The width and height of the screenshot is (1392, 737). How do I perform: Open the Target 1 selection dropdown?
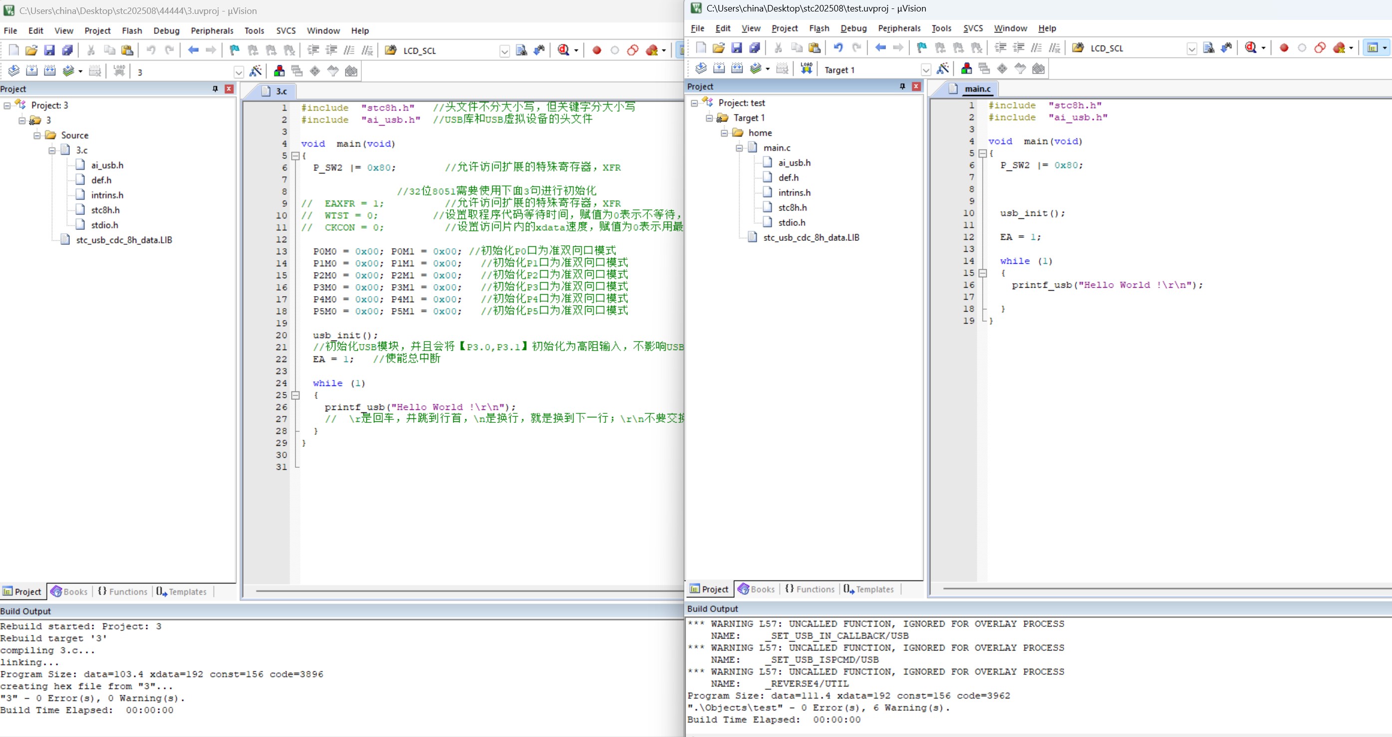[x=926, y=70]
